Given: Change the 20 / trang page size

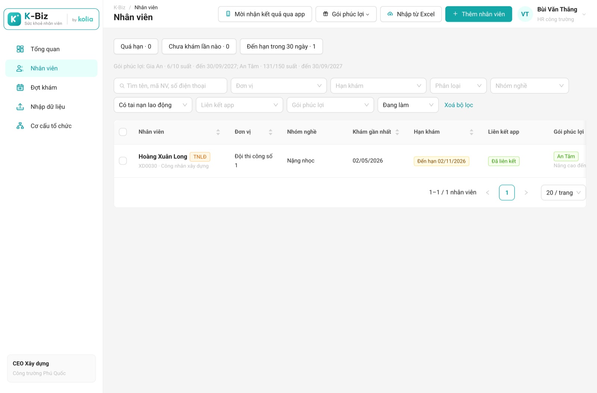Looking at the screenshot, I should pos(563,193).
